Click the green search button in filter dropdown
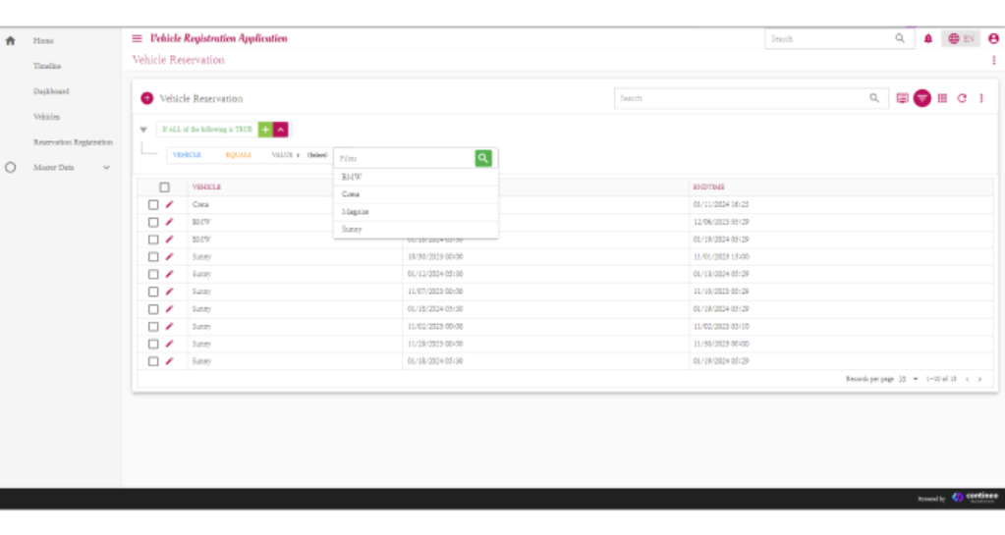This screenshot has width=1005, height=535. (483, 158)
